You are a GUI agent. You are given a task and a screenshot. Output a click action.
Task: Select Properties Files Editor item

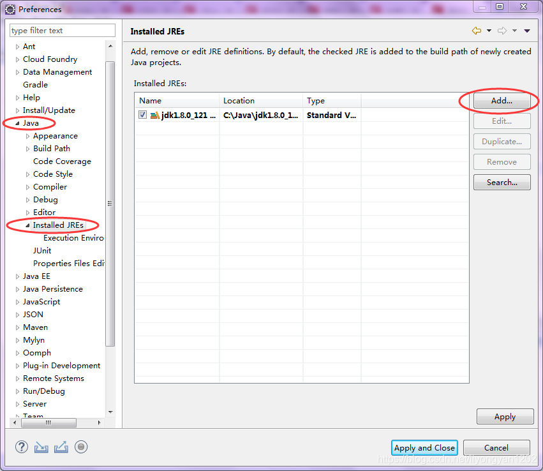[68, 264]
